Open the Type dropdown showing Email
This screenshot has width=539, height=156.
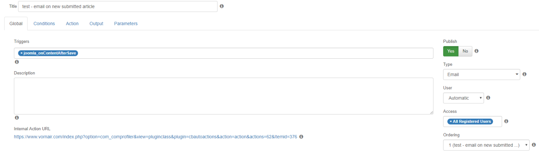482,74
